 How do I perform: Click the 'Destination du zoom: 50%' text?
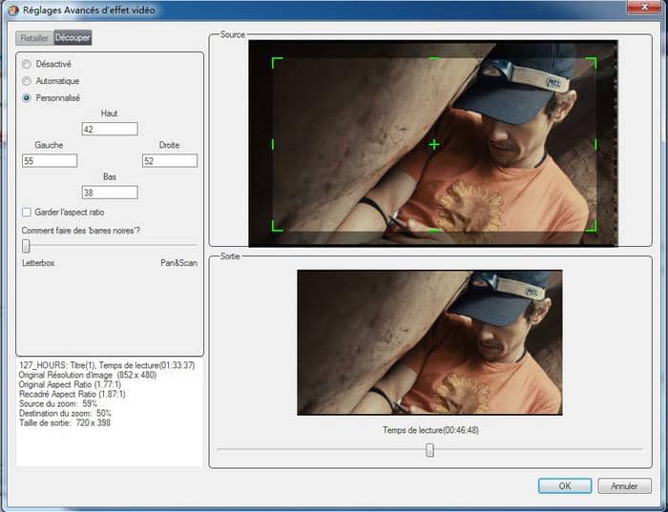(65, 413)
